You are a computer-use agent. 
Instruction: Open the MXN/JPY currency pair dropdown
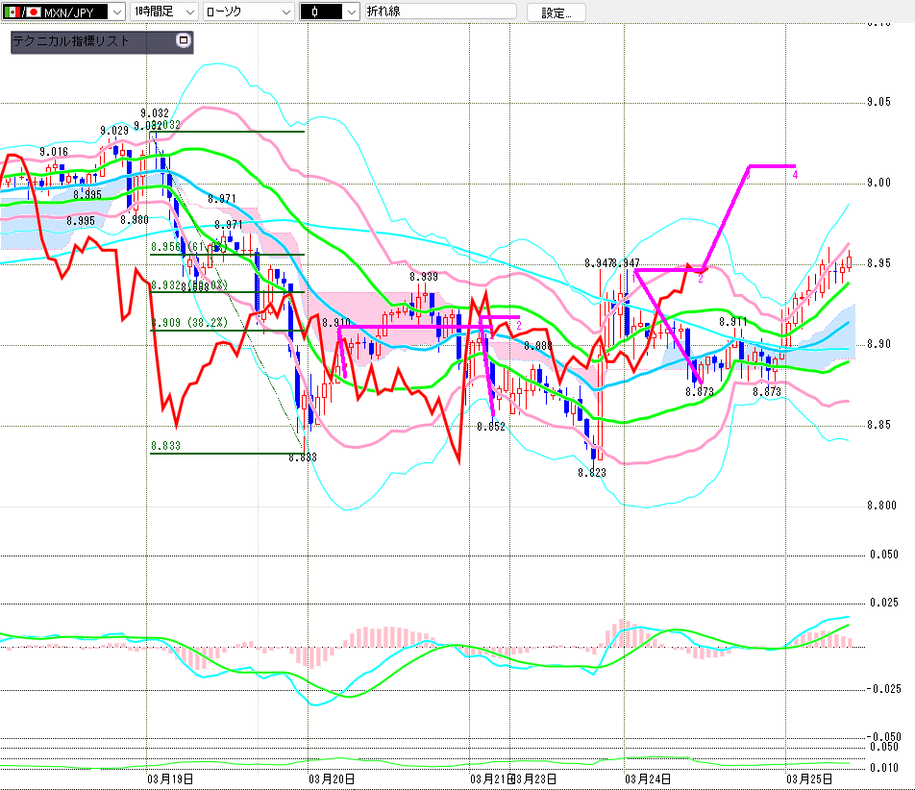(x=116, y=12)
